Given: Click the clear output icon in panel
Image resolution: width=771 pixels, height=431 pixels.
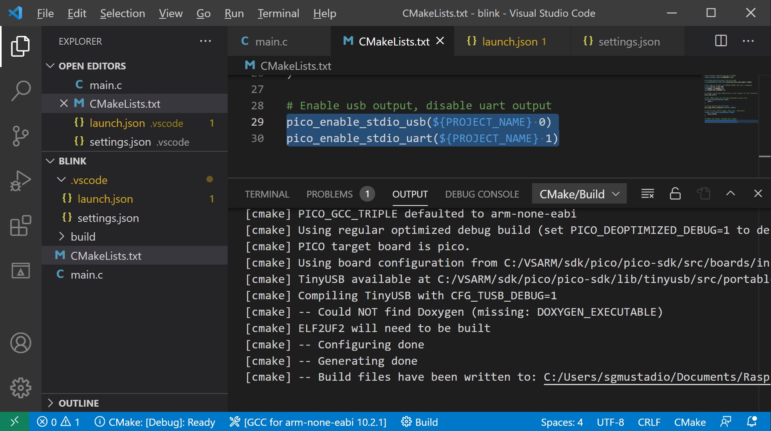Looking at the screenshot, I should tap(647, 194).
